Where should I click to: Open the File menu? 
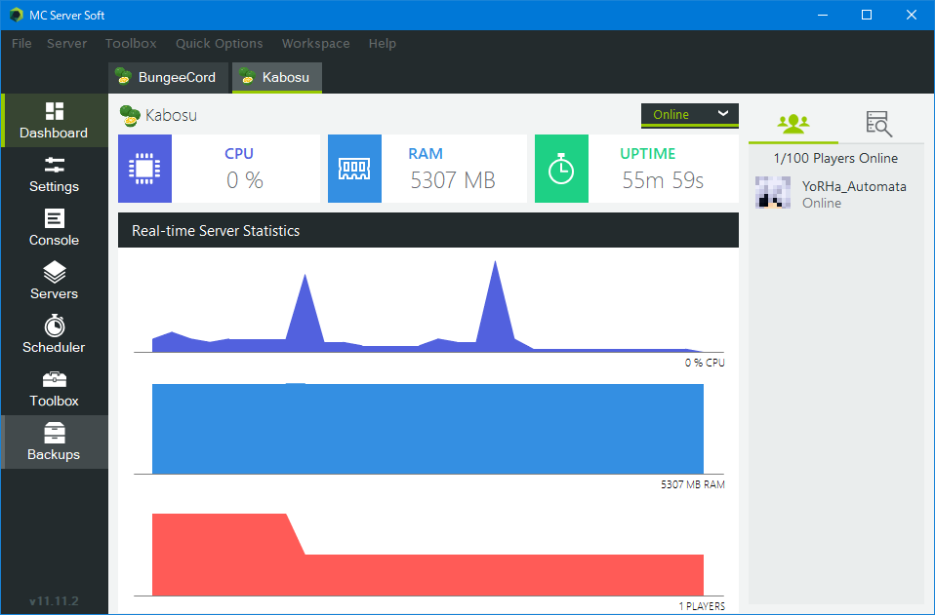(x=21, y=43)
